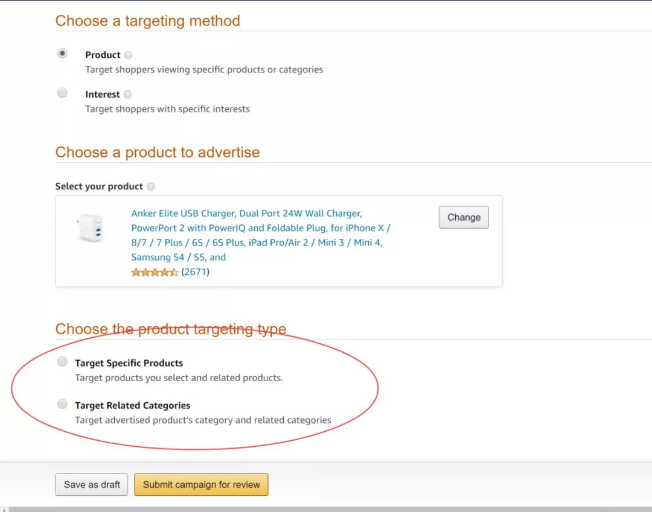
Task: Click Target Related Categories label
Action: pos(133,405)
